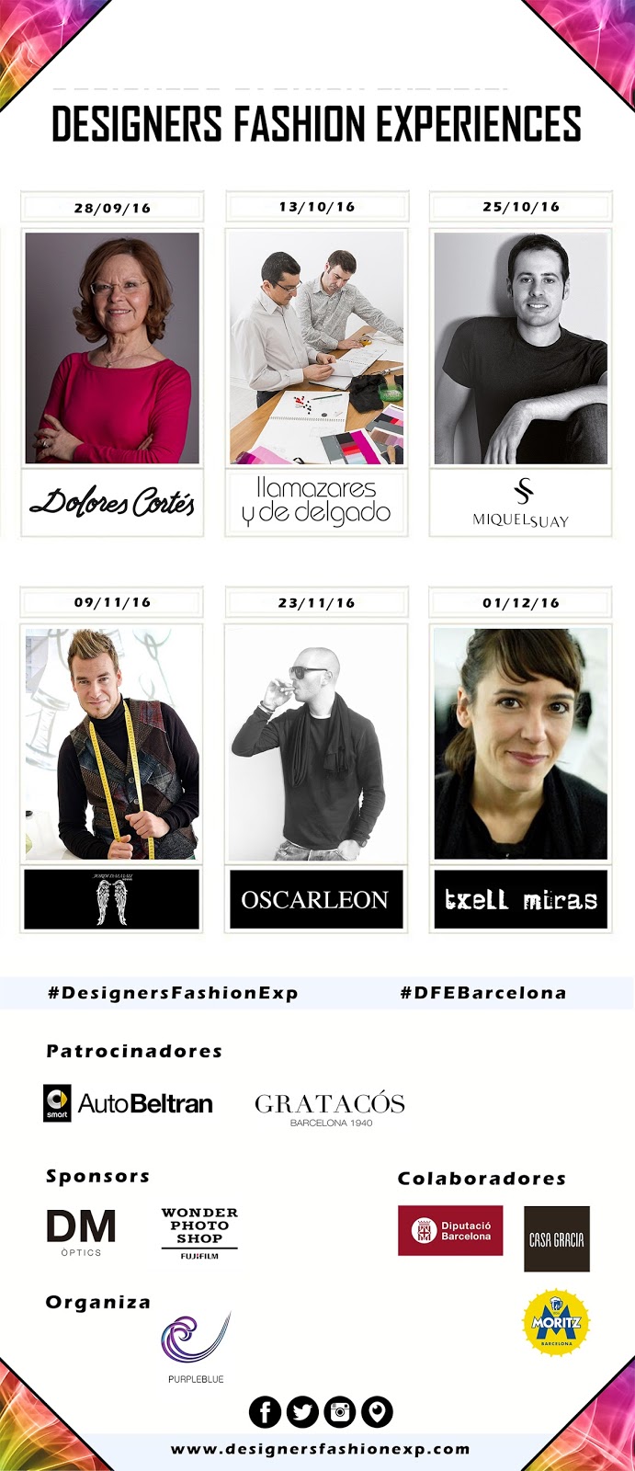635x1471 pixels.
Task: Click the Casa Gracia logo
Action: coord(557,1239)
